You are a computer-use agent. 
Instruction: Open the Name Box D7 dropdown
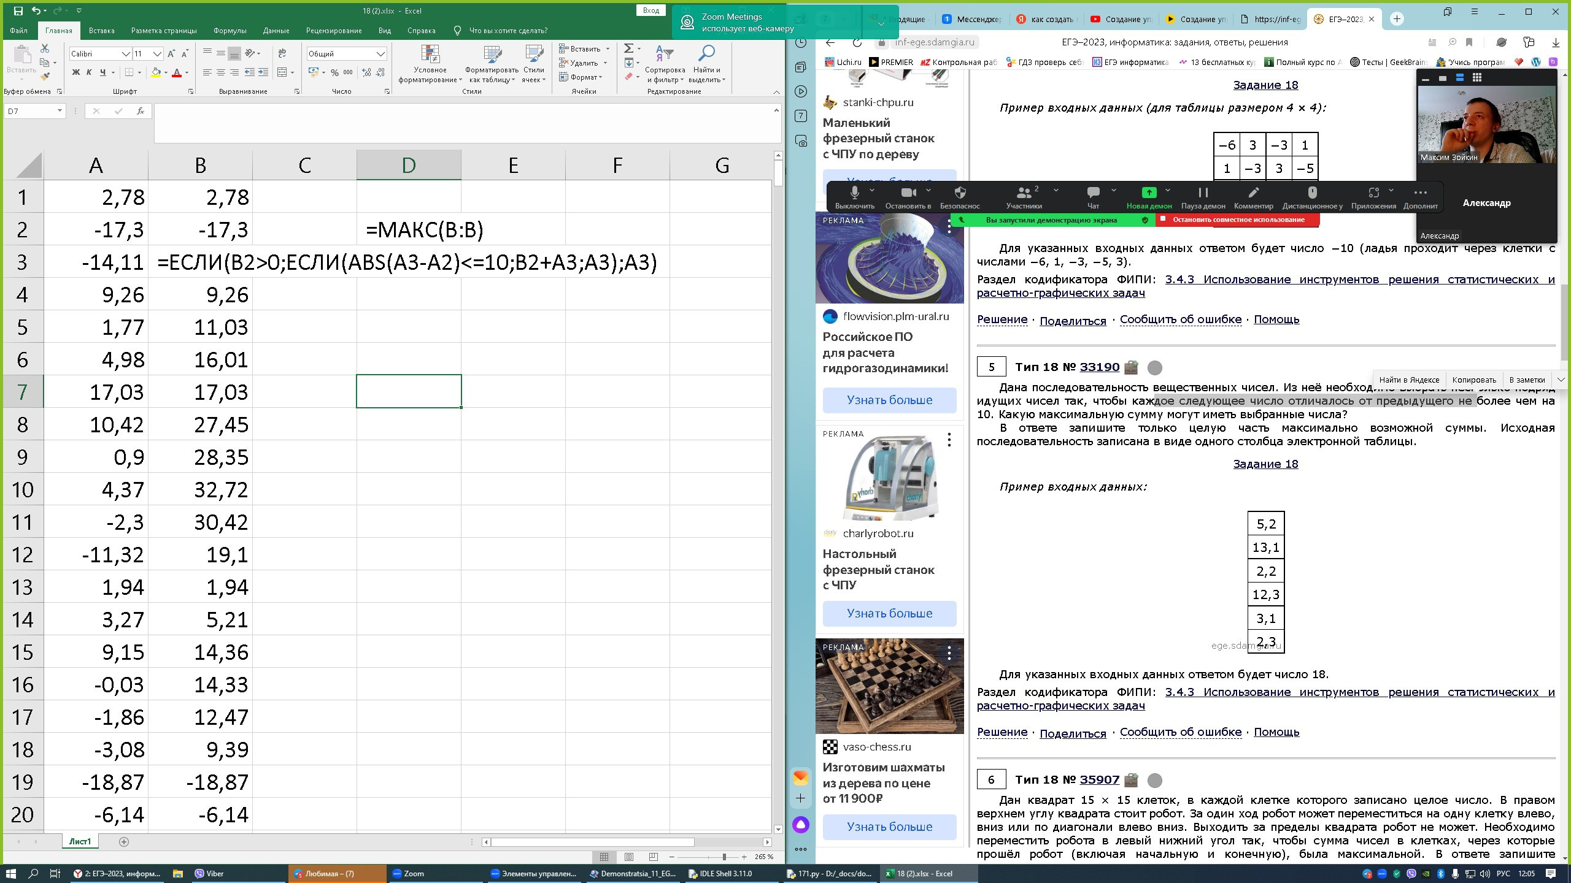coord(60,111)
